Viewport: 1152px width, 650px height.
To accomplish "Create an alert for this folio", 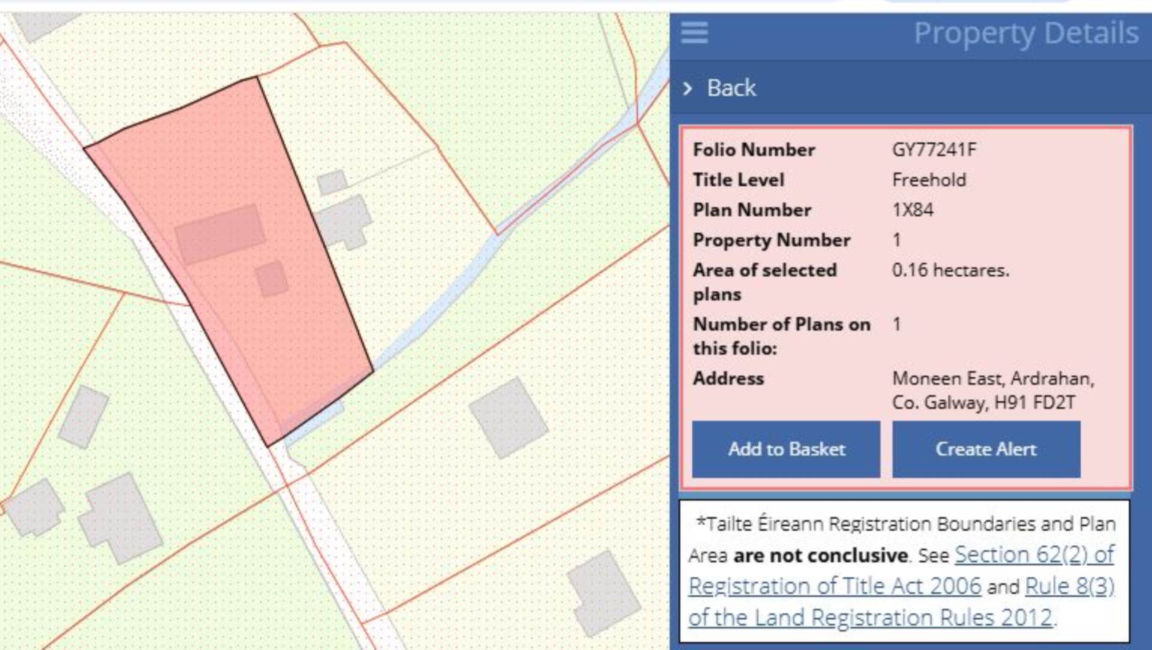I will pyautogui.click(x=986, y=449).
